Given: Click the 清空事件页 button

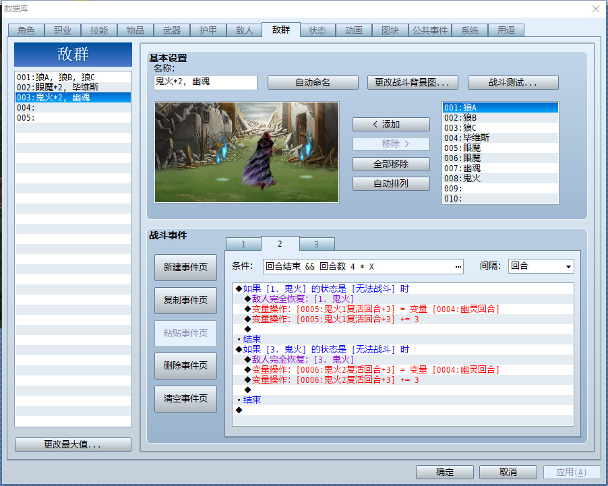Looking at the screenshot, I should [x=185, y=399].
